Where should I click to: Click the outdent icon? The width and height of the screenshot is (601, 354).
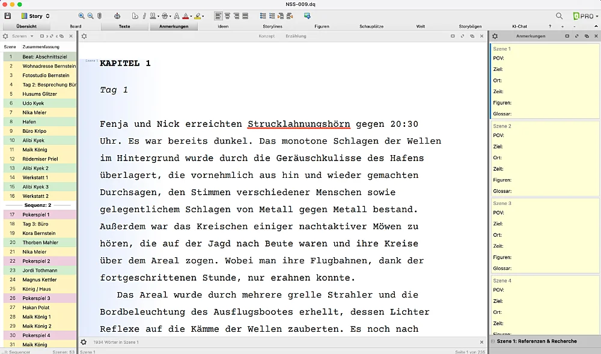290,16
